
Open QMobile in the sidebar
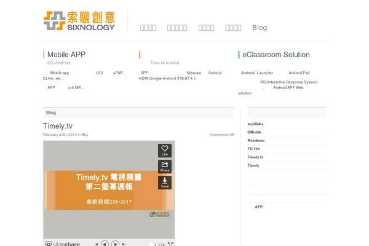pyautogui.click(x=254, y=132)
